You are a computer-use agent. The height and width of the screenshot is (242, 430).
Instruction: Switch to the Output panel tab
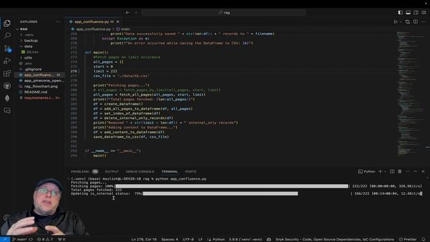(112, 171)
